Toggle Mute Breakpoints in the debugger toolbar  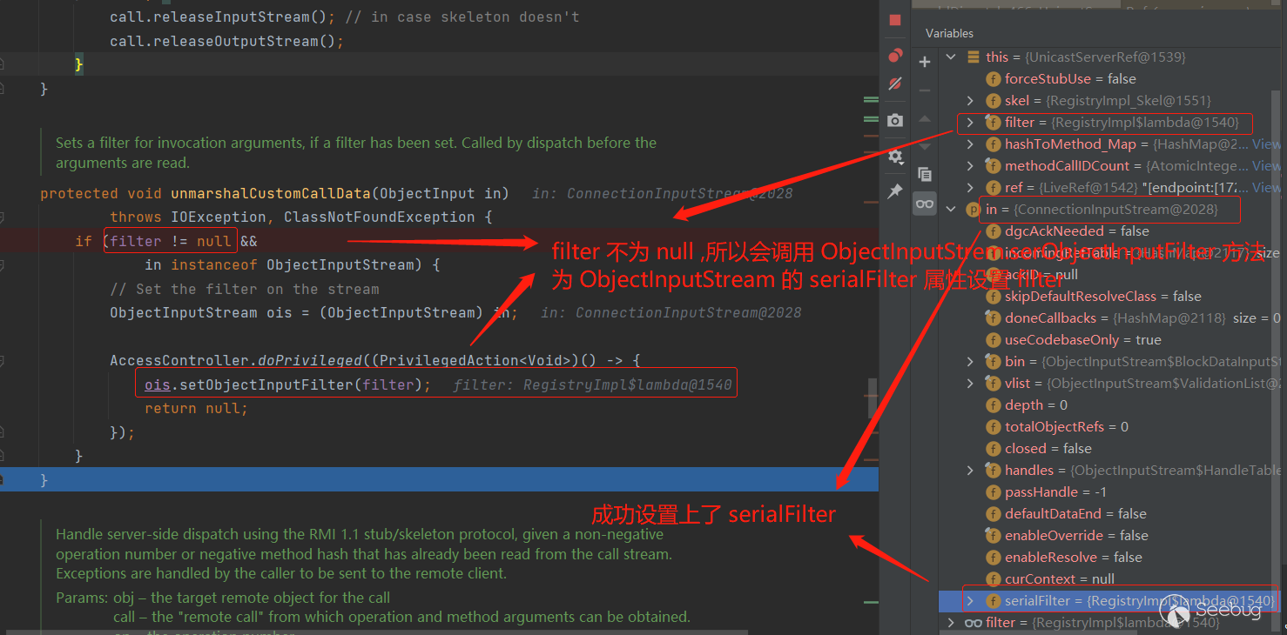point(895,84)
